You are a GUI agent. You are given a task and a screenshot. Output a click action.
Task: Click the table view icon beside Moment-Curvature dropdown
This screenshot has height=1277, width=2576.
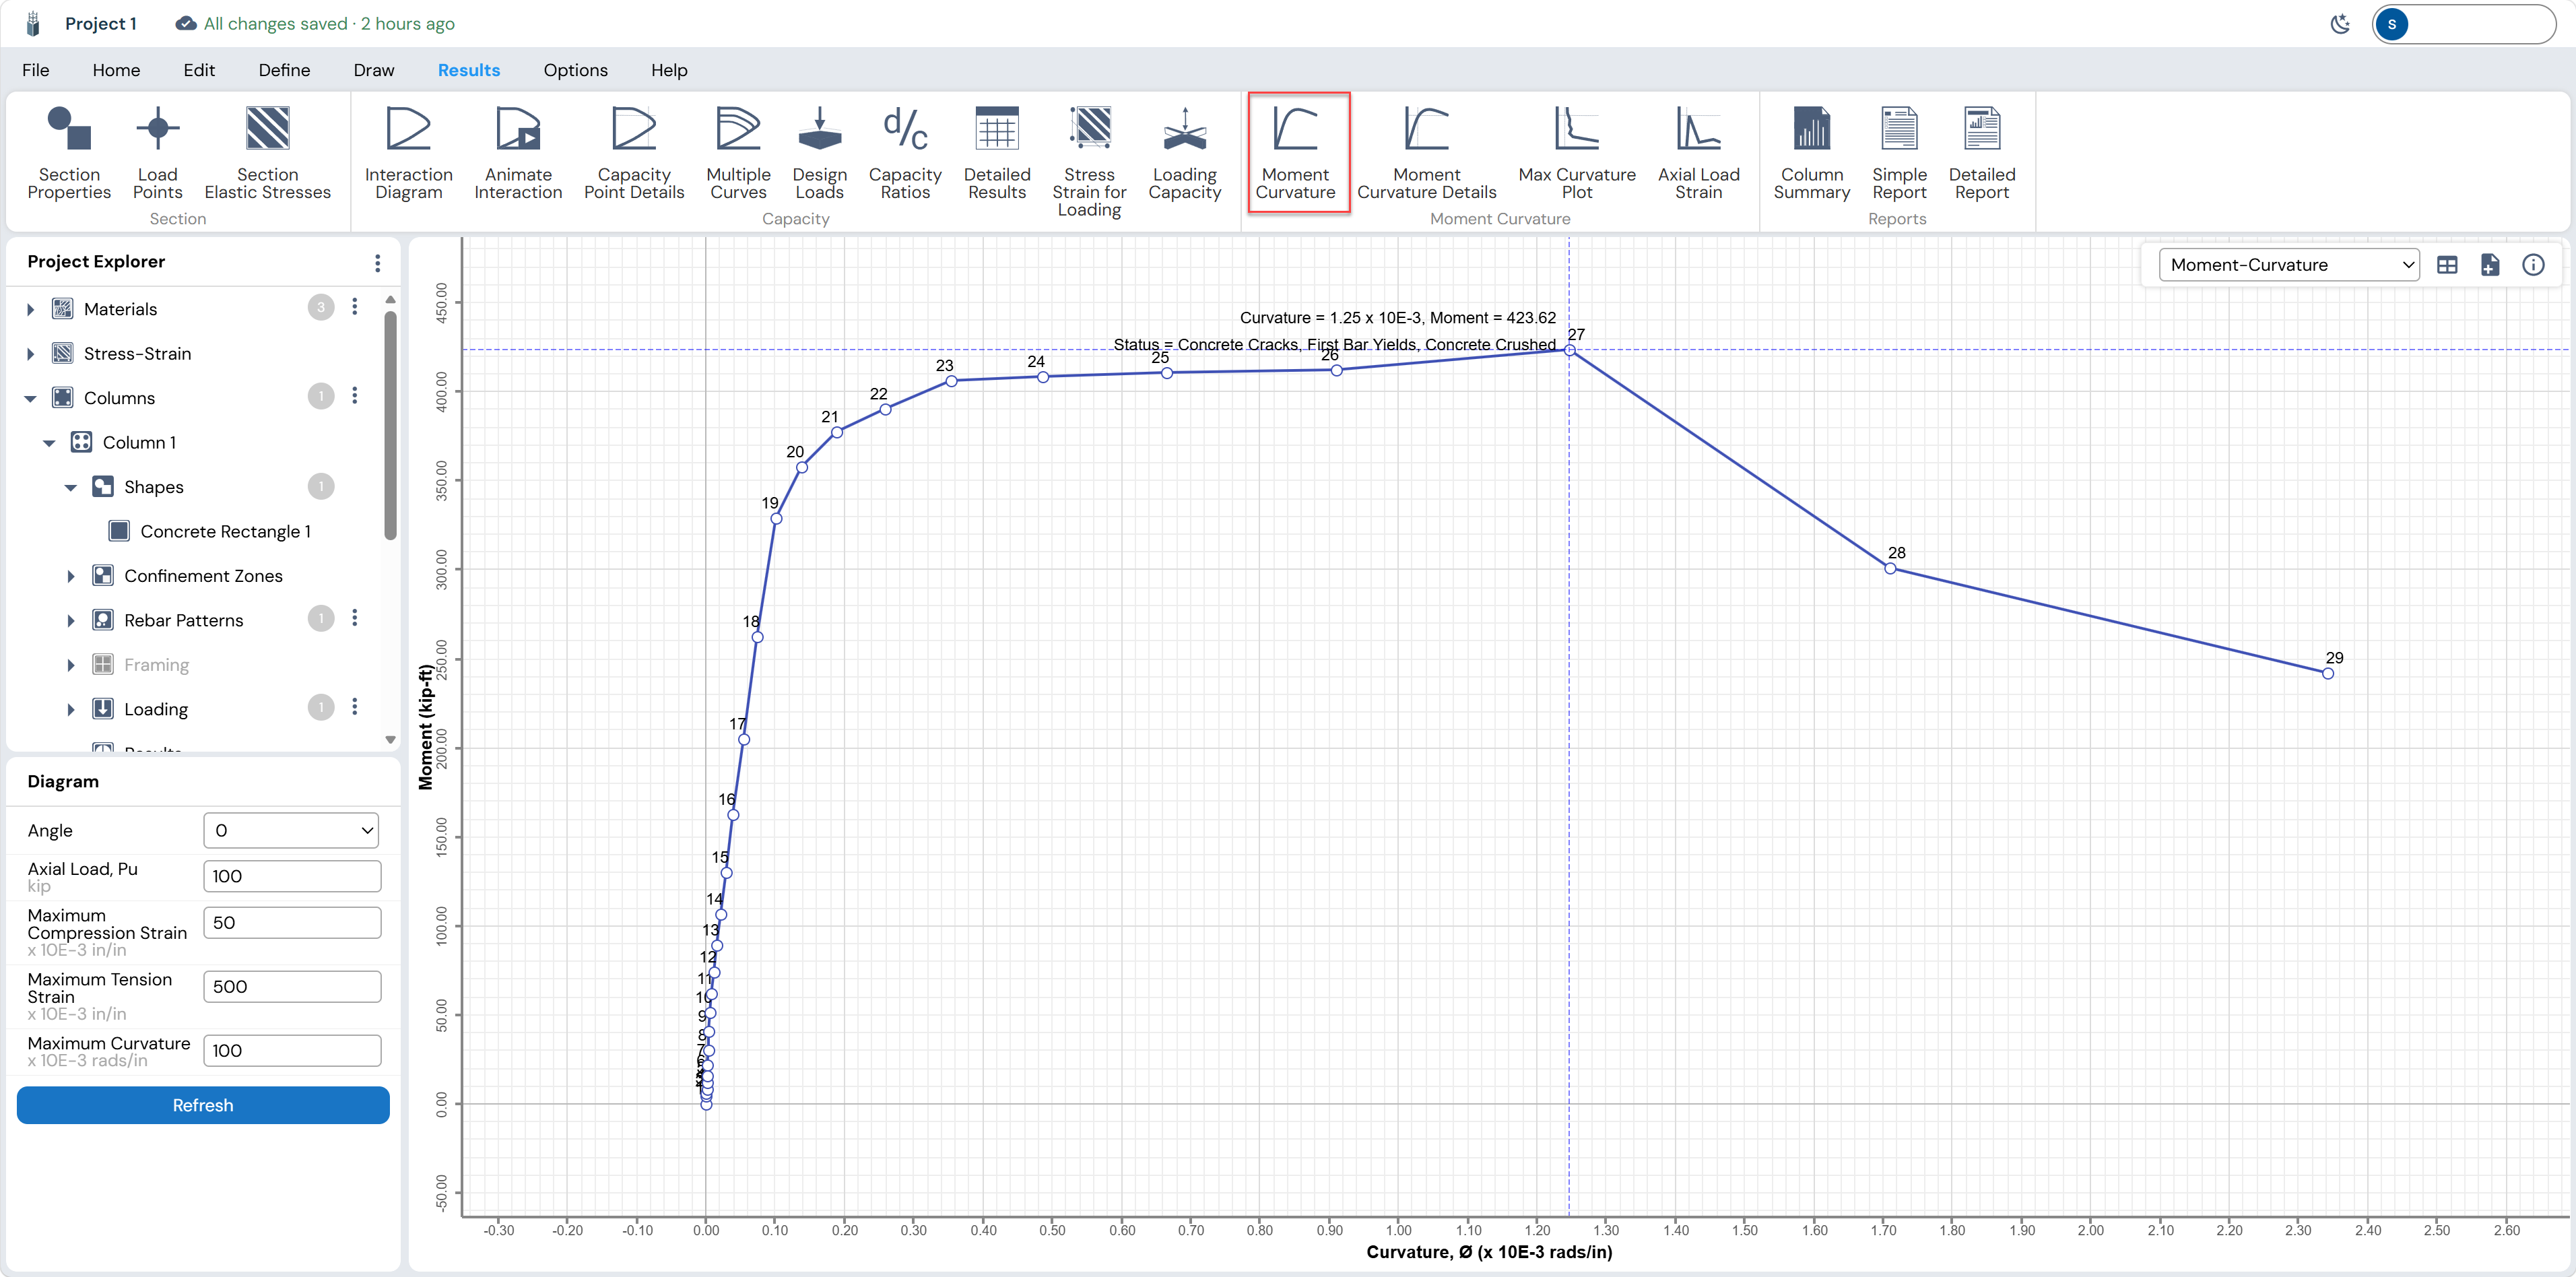2447,265
